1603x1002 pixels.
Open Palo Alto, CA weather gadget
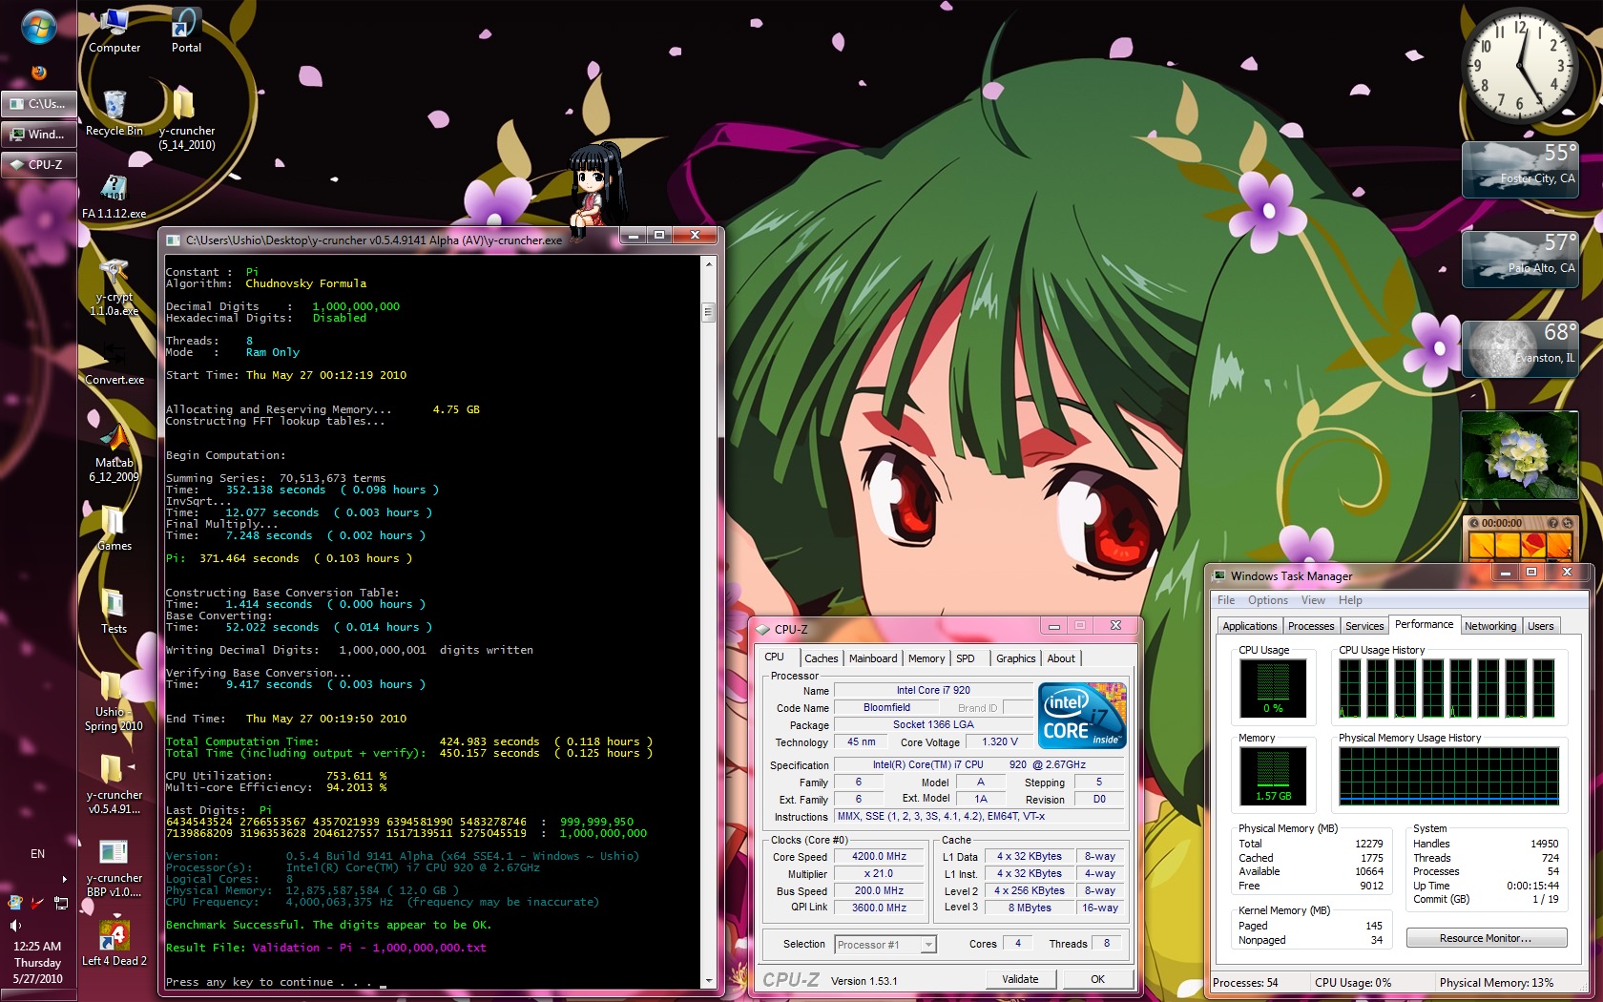[1520, 260]
